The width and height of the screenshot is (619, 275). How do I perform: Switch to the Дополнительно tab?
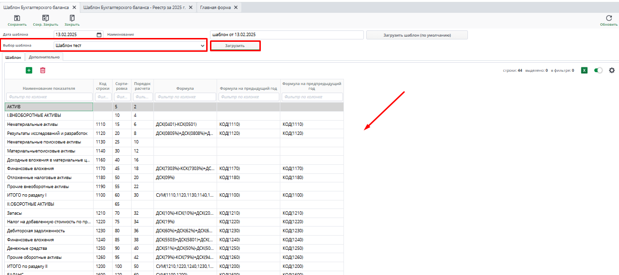coord(44,57)
